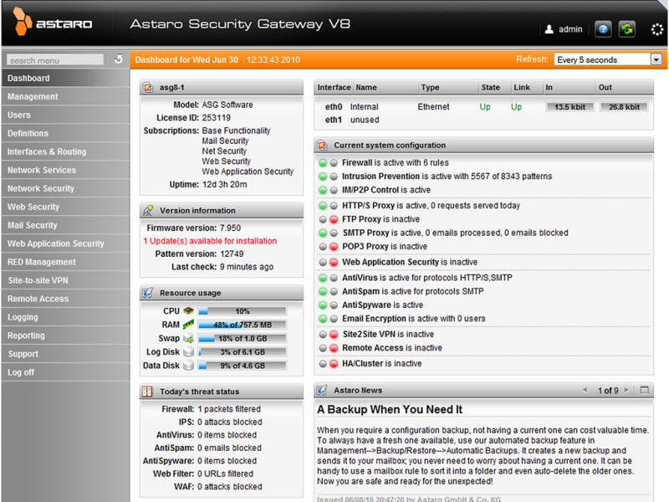Select Dashboard in the sidebar

66,79
